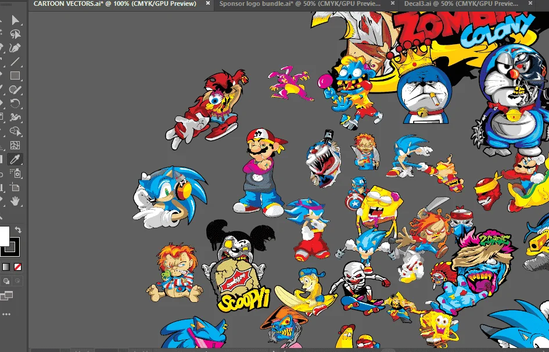Select the Curvature pen tool

(x=15, y=48)
